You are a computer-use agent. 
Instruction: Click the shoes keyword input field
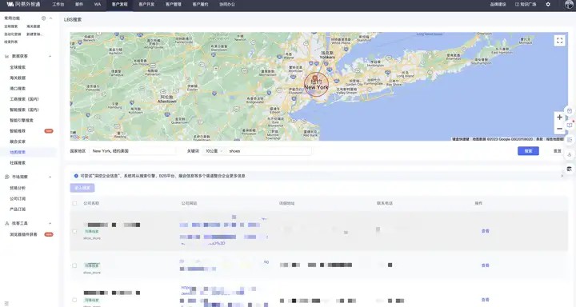pyautogui.click(x=269, y=151)
